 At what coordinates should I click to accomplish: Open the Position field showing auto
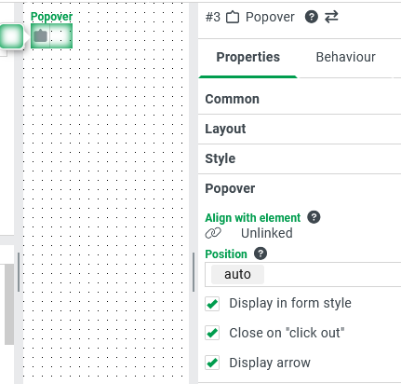click(302, 274)
